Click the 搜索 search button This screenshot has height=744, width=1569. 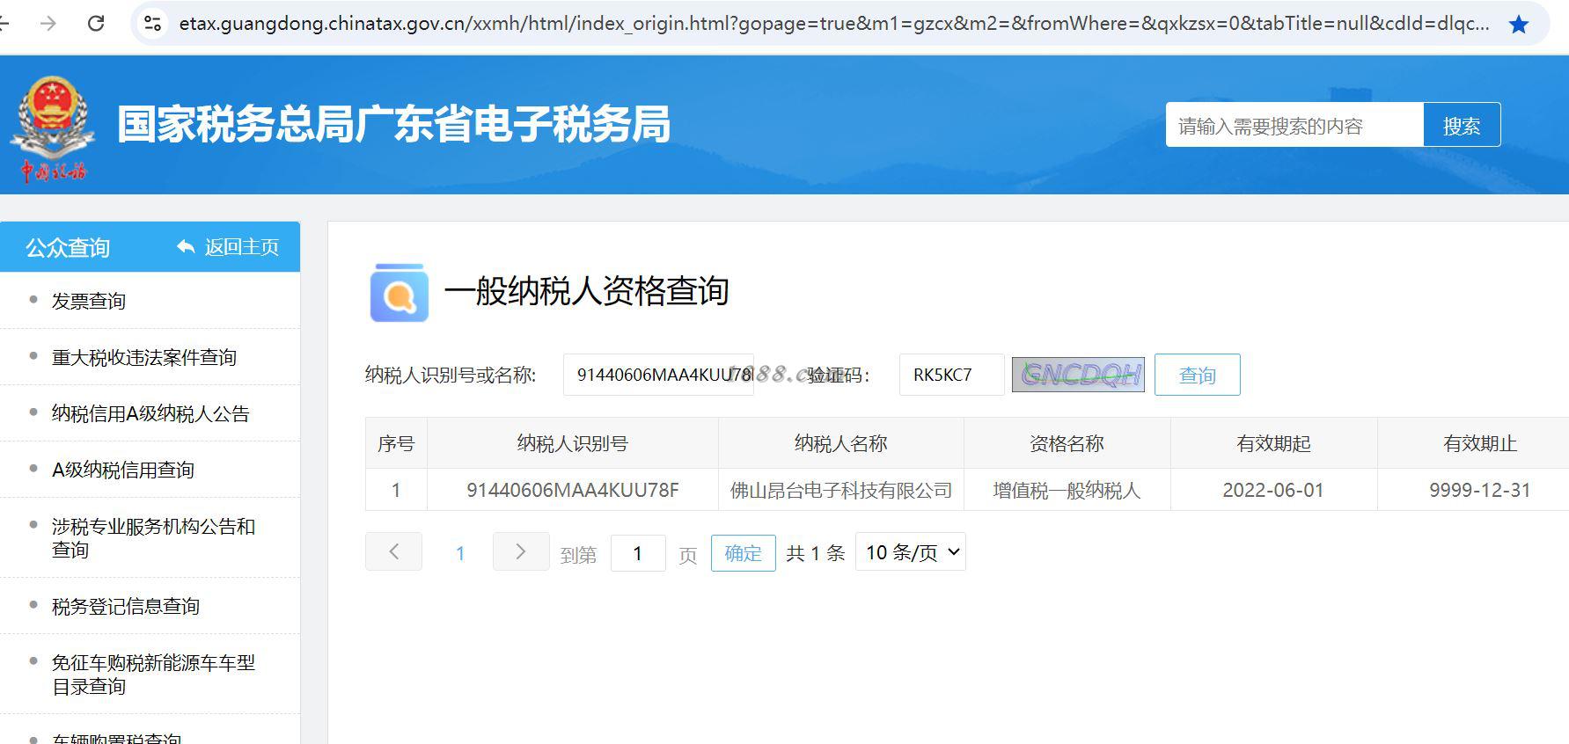1462,126
